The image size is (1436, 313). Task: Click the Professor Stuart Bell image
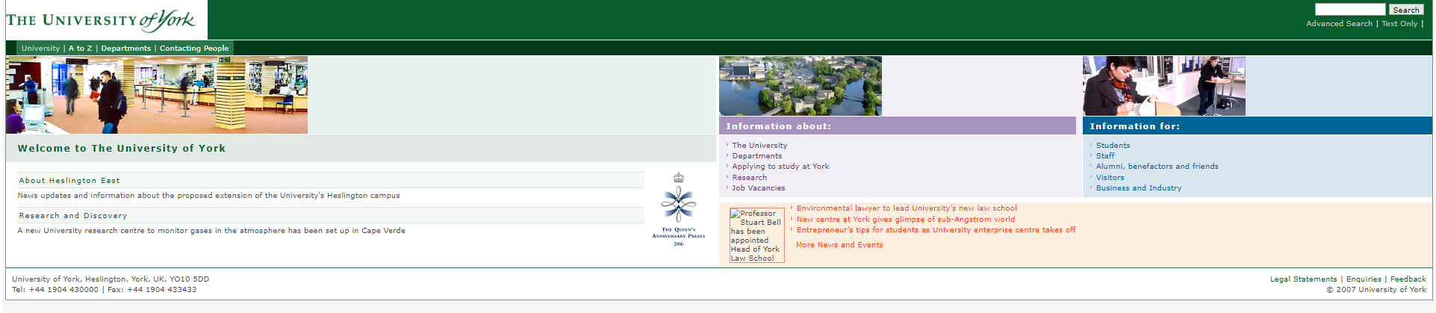pos(756,235)
